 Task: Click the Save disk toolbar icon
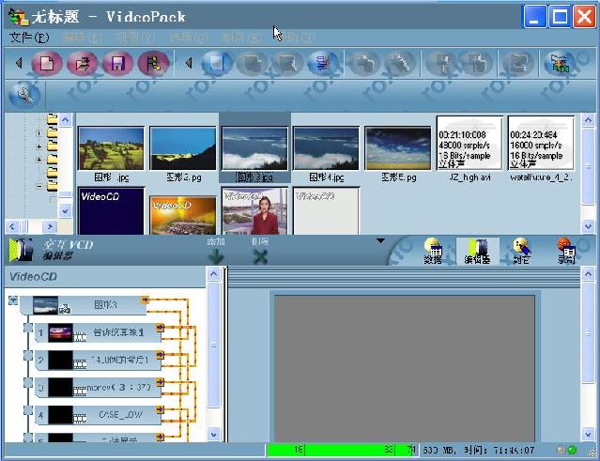118,64
